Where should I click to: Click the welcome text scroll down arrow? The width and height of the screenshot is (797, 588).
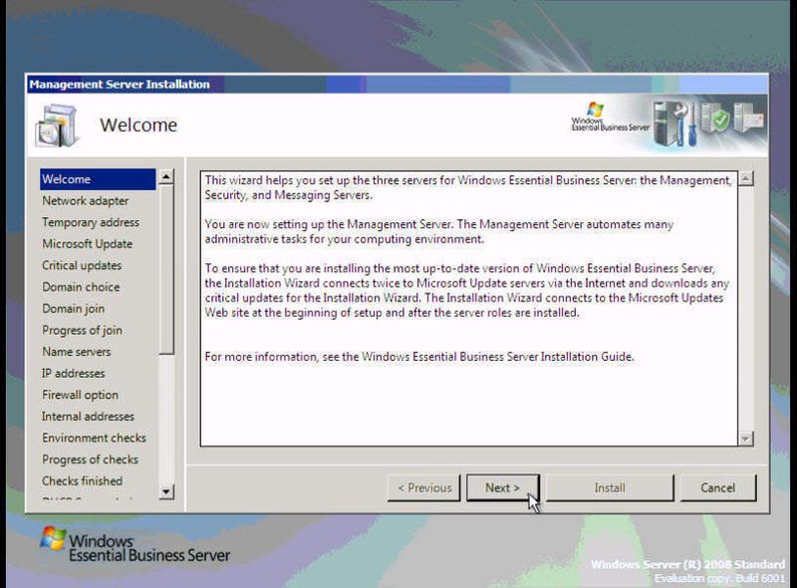pos(745,439)
